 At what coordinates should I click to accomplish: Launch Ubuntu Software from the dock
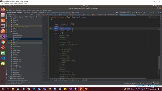point(3,20)
